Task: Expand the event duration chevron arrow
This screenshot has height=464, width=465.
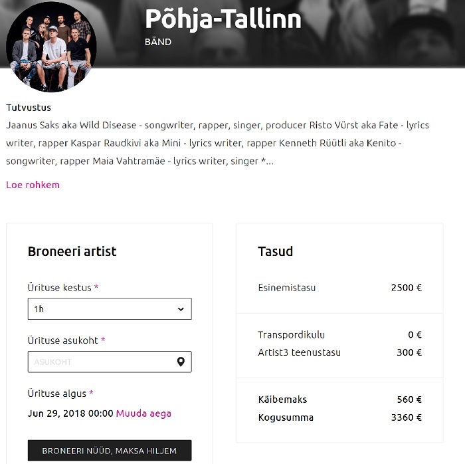Action: (181, 309)
